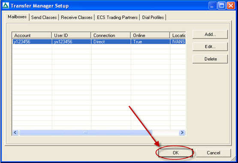The image size is (238, 163).
Task: Click the Add... button
Action: pos(210,34)
